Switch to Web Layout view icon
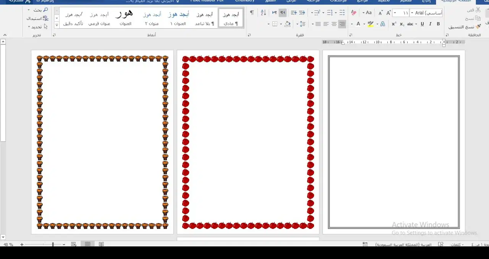This screenshot has height=259, width=489. pos(74,244)
